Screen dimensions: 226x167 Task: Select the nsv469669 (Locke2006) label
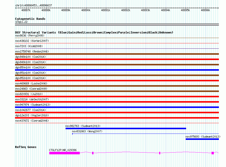31,83
